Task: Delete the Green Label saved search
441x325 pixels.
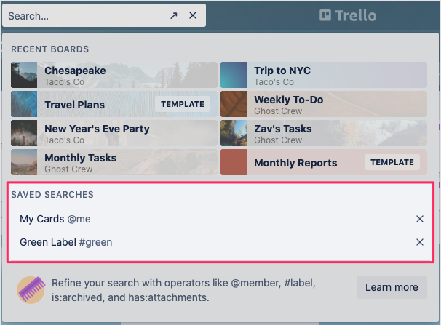Action: pyautogui.click(x=420, y=242)
